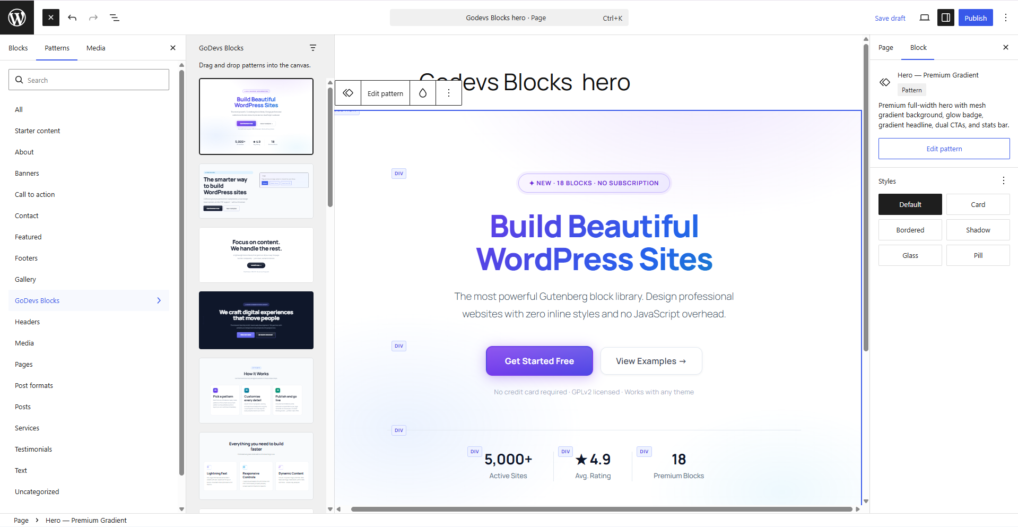Open the Testimonials pattern category
The height and width of the screenshot is (527, 1018).
click(89, 449)
